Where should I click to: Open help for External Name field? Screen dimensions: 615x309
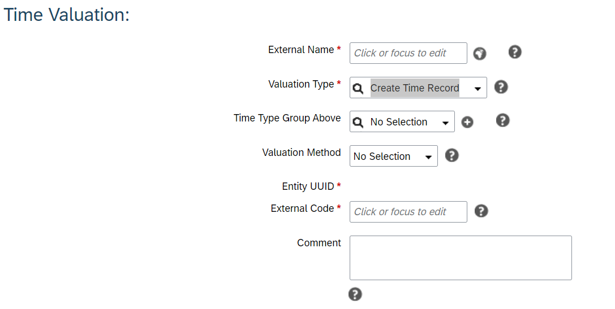(x=515, y=52)
